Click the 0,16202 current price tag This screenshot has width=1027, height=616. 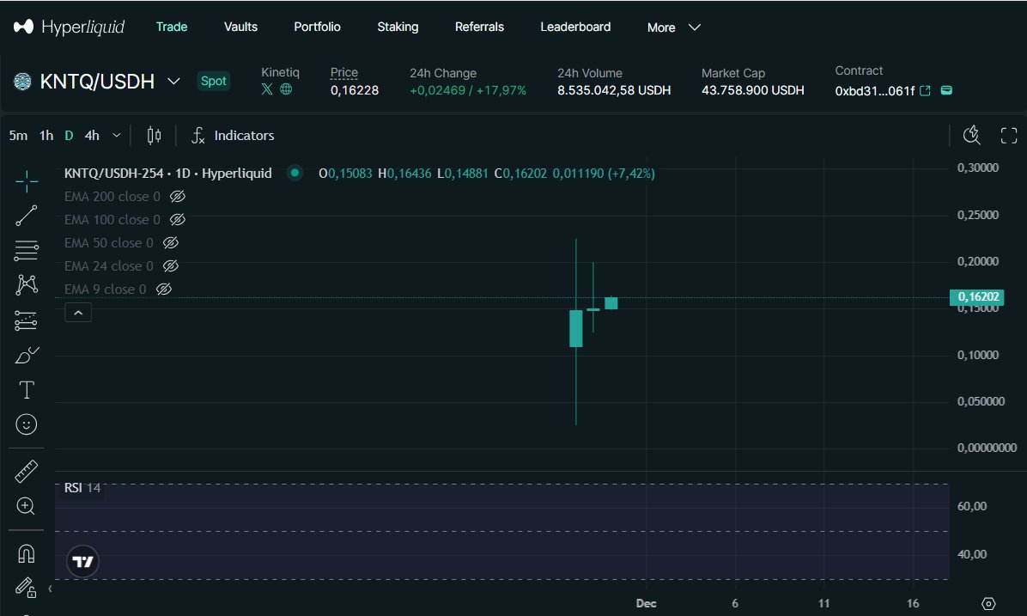pyautogui.click(x=977, y=297)
